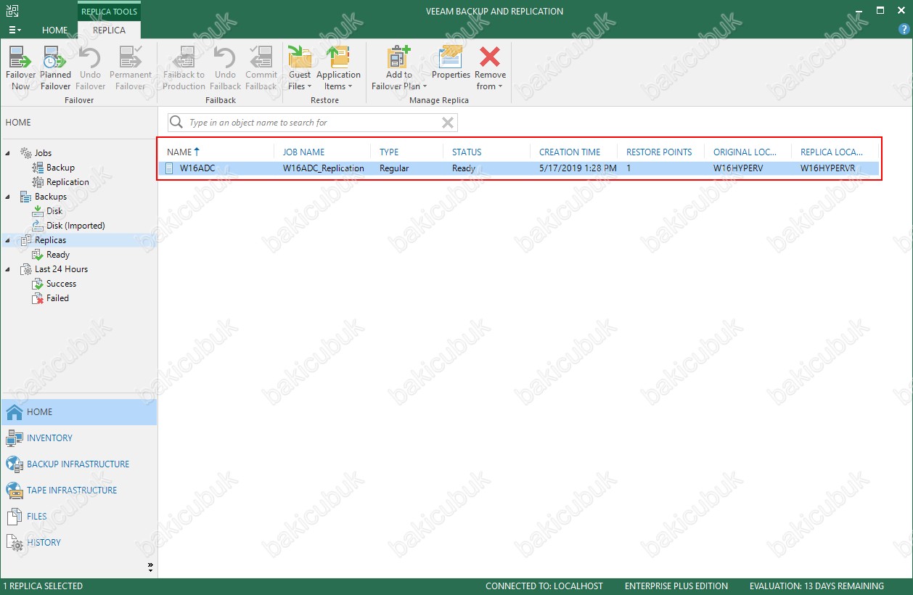Collapse the Backups tree node arrow
913x595 pixels.
[x=9, y=197]
